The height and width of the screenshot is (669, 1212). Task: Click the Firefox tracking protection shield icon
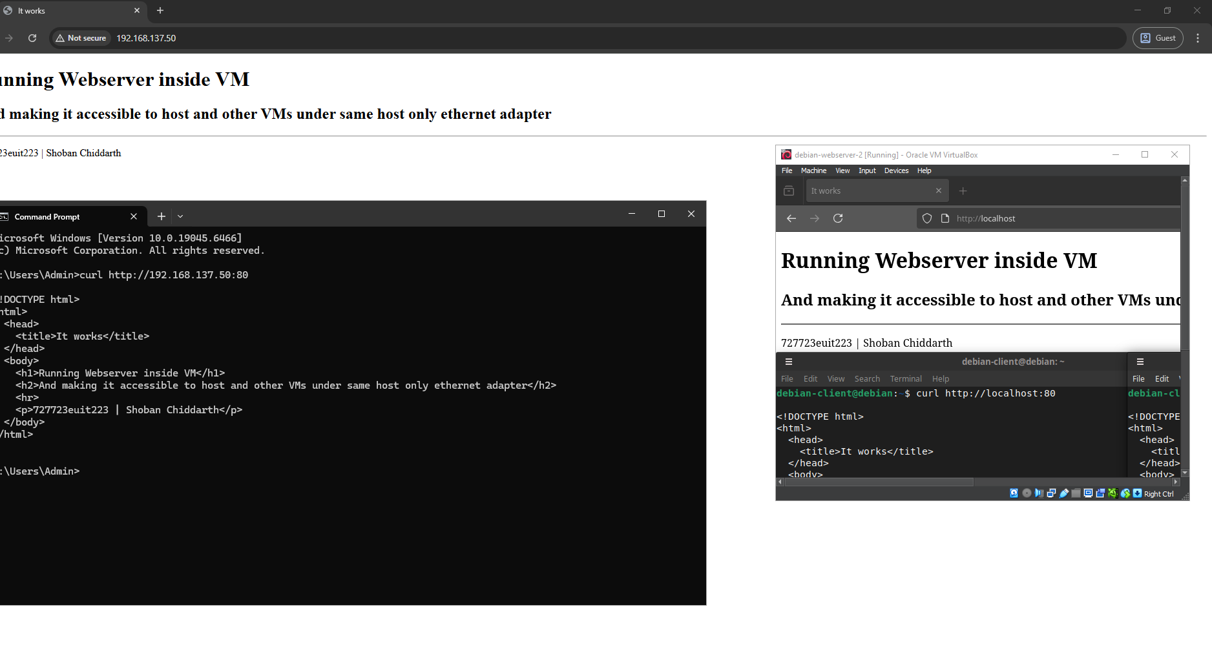[x=927, y=218]
